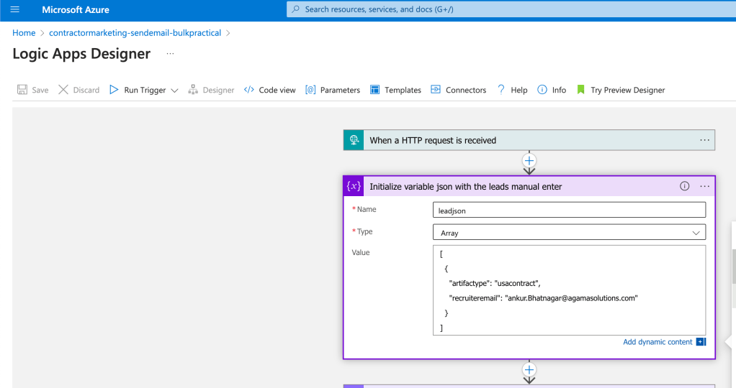The height and width of the screenshot is (388, 736).
Task: Open ellipsis menu on HTTP request trigger
Action: (x=704, y=140)
